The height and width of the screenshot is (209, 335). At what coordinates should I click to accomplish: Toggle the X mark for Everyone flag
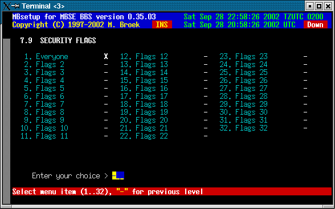106,56
